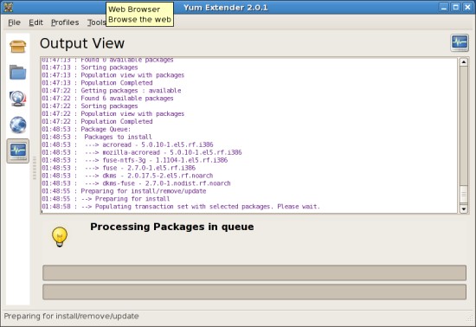Minimize the Yum Extender window
This screenshot has width=476, height=327.
coord(444,7)
